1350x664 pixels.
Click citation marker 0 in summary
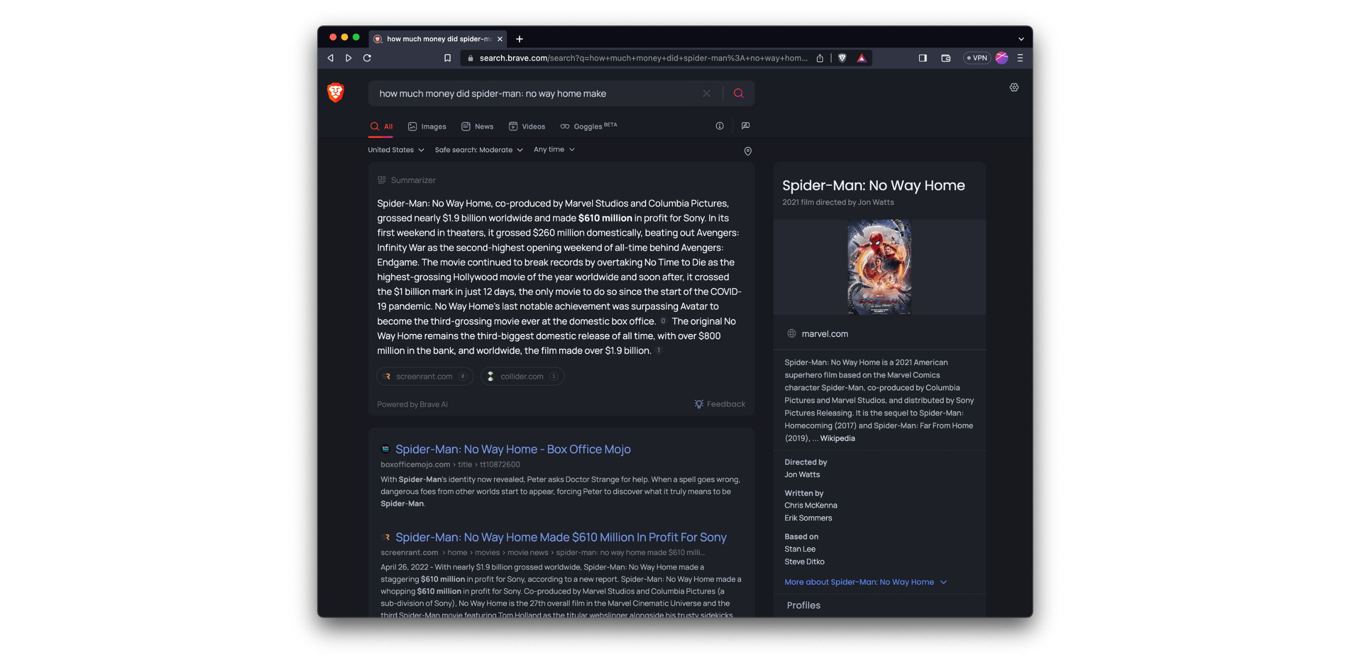[663, 321]
